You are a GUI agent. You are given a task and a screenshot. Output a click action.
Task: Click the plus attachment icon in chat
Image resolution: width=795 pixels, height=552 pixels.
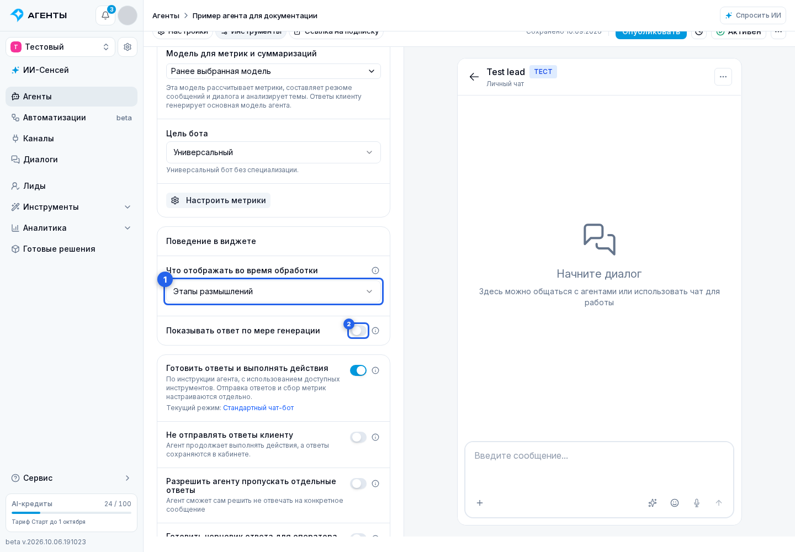(480, 503)
